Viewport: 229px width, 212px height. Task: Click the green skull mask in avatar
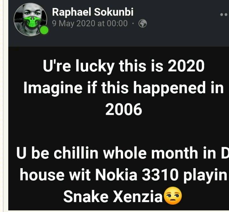click(x=32, y=22)
